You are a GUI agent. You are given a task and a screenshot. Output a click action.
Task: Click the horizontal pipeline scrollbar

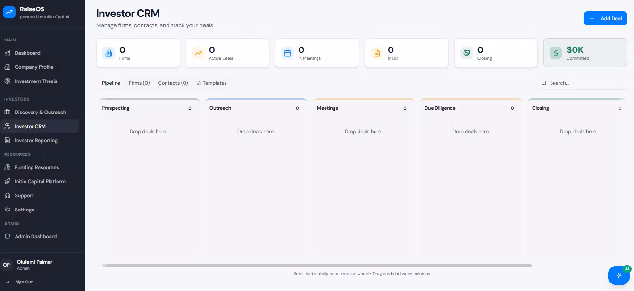[316, 266]
